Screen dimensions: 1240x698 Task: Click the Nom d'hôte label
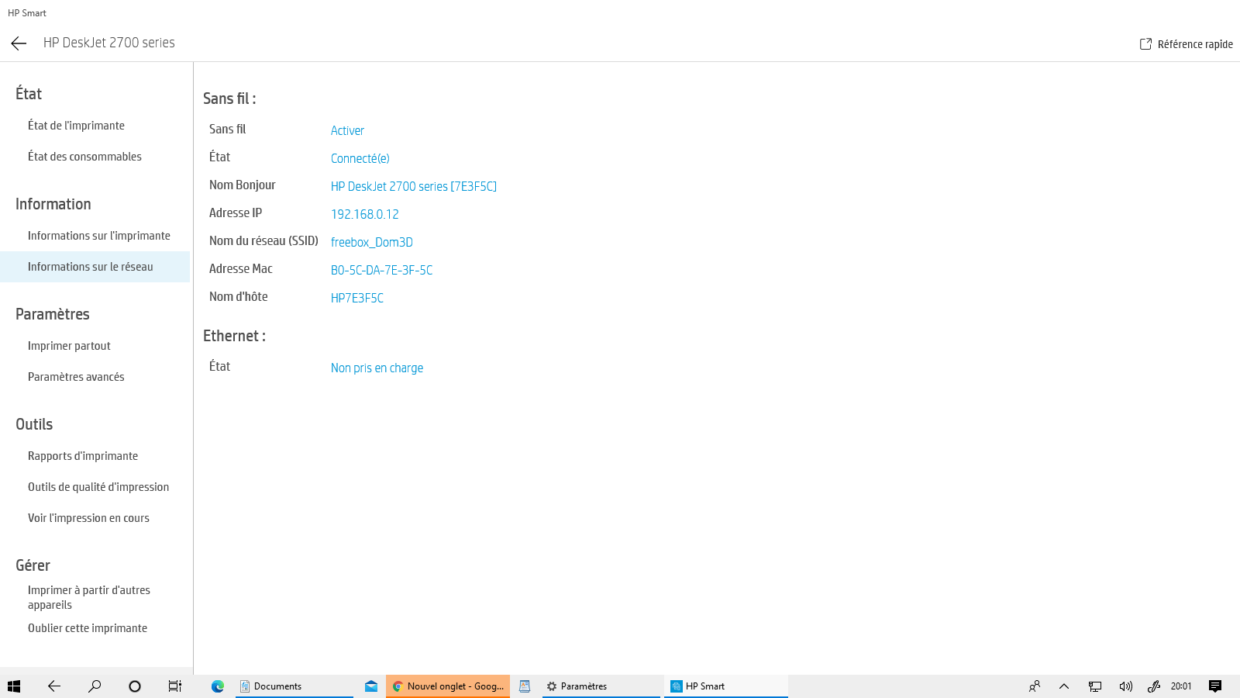coord(239,296)
